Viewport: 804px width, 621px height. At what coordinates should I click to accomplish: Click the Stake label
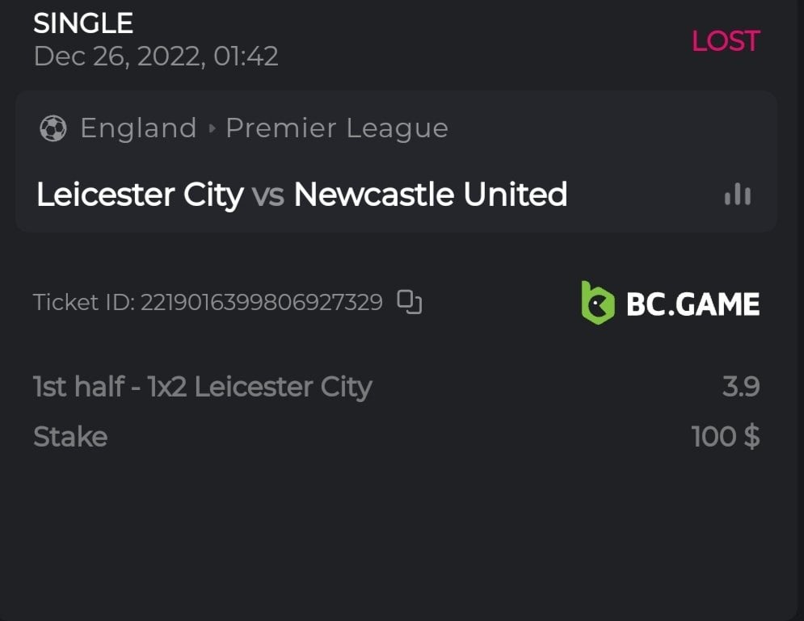point(70,437)
